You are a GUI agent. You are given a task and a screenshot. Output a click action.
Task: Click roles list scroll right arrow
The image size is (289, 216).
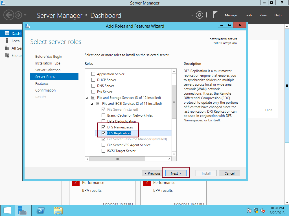tap(169, 159)
